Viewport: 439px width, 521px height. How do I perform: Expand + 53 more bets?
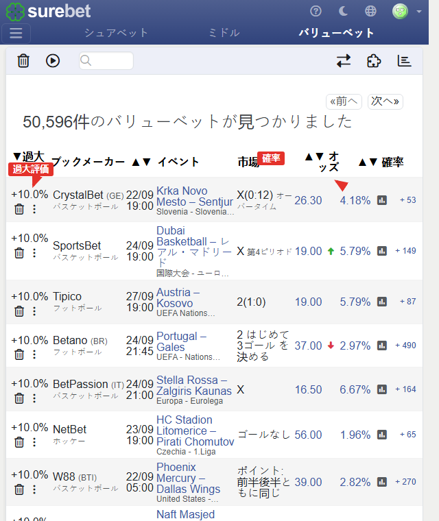pyautogui.click(x=407, y=200)
